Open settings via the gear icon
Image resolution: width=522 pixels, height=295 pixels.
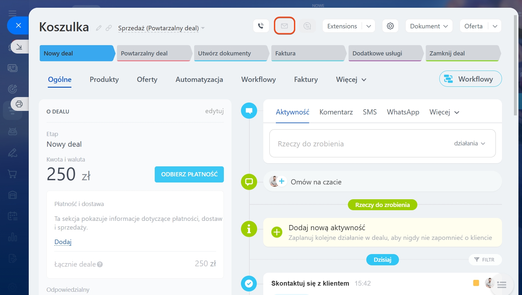(390, 26)
